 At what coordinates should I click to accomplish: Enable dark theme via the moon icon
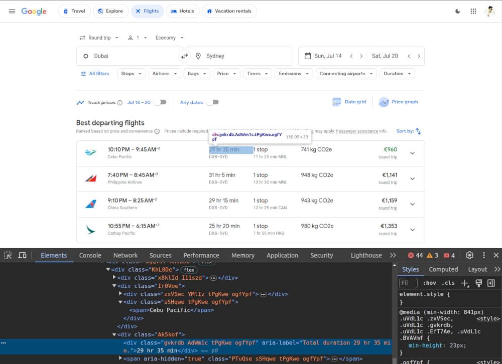457,11
